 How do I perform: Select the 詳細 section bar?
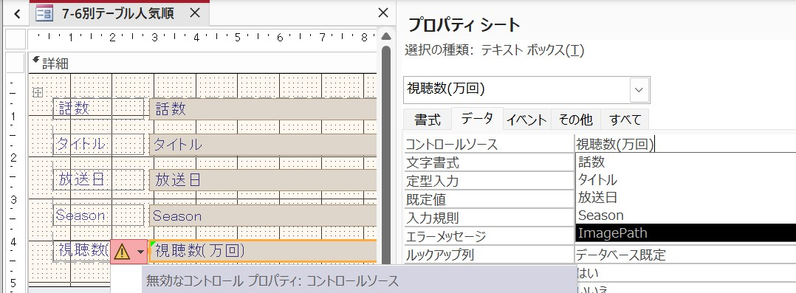pyautogui.click(x=203, y=63)
